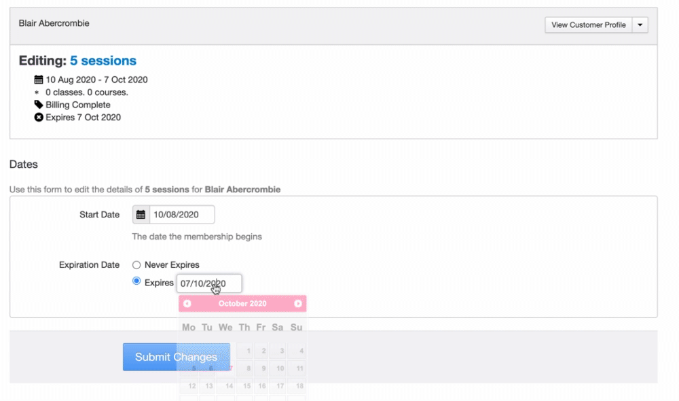Select the Never Expires radio option
679x401 pixels.
pyautogui.click(x=136, y=264)
